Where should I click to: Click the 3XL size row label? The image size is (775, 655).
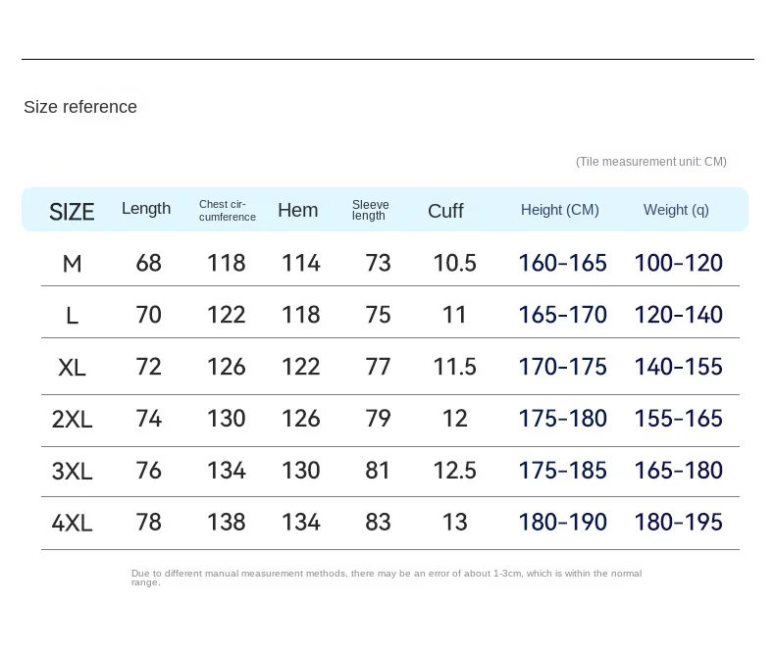point(73,472)
